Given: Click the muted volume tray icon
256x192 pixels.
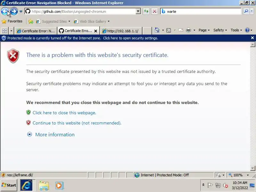Looking at the screenshot, I should (226, 185).
